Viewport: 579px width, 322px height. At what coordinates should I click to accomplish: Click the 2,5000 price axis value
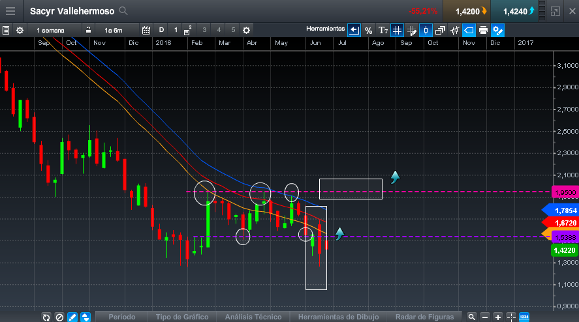(567, 131)
